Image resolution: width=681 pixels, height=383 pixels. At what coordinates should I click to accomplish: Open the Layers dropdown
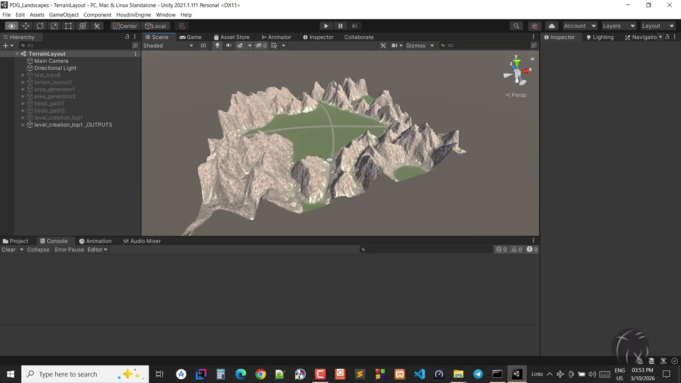(619, 26)
